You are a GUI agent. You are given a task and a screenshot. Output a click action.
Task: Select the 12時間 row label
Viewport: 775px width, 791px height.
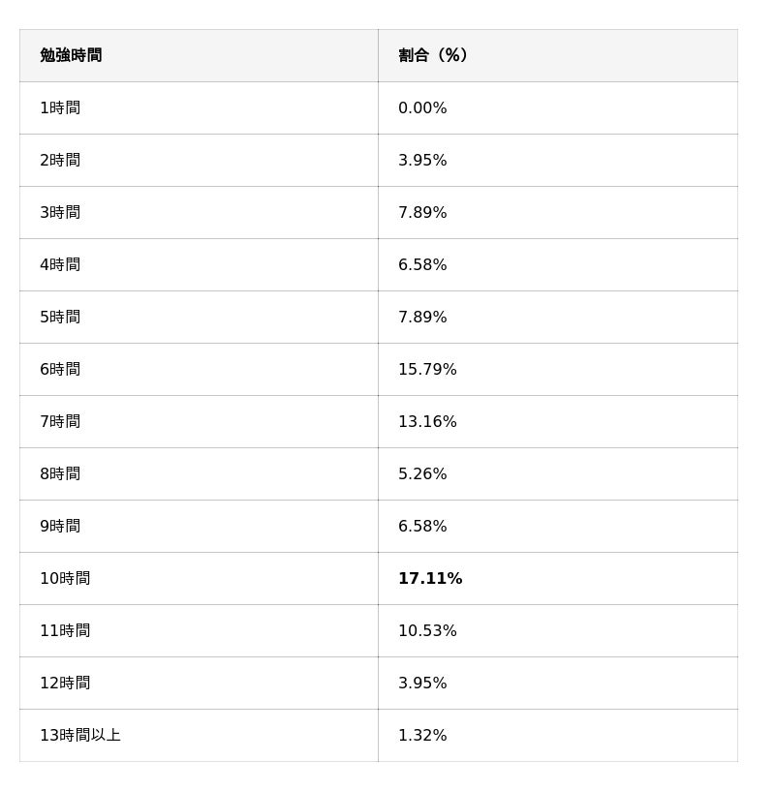(x=65, y=684)
